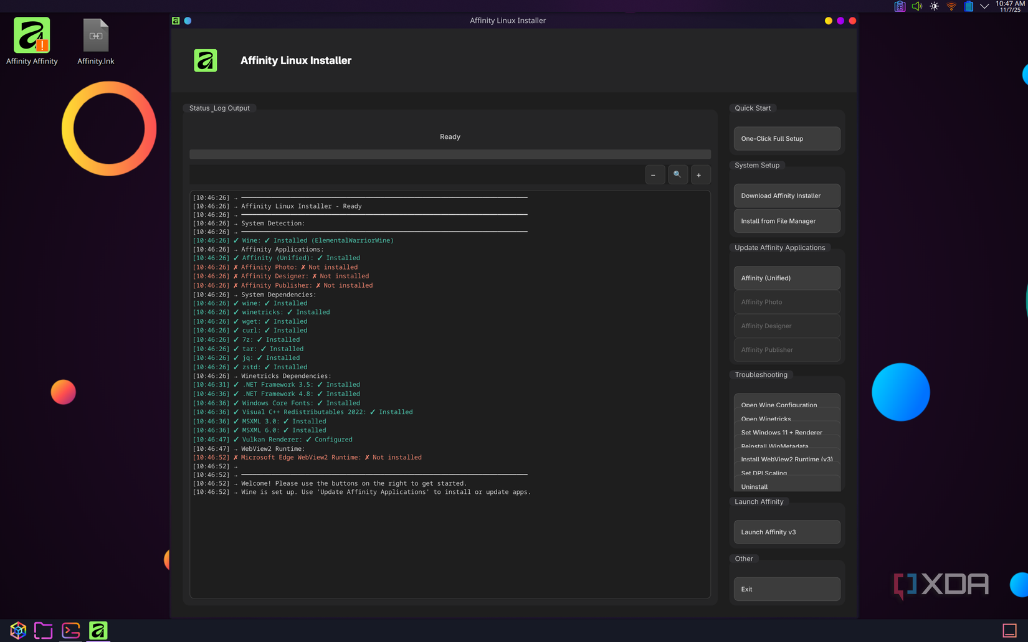Launch Affinity v3
The width and height of the screenshot is (1028, 642).
(x=786, y=532)
